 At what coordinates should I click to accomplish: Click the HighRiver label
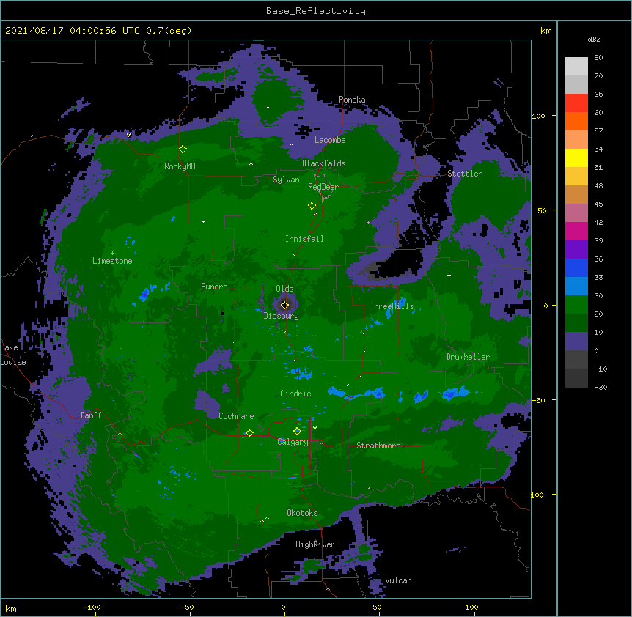click(315, 544)
